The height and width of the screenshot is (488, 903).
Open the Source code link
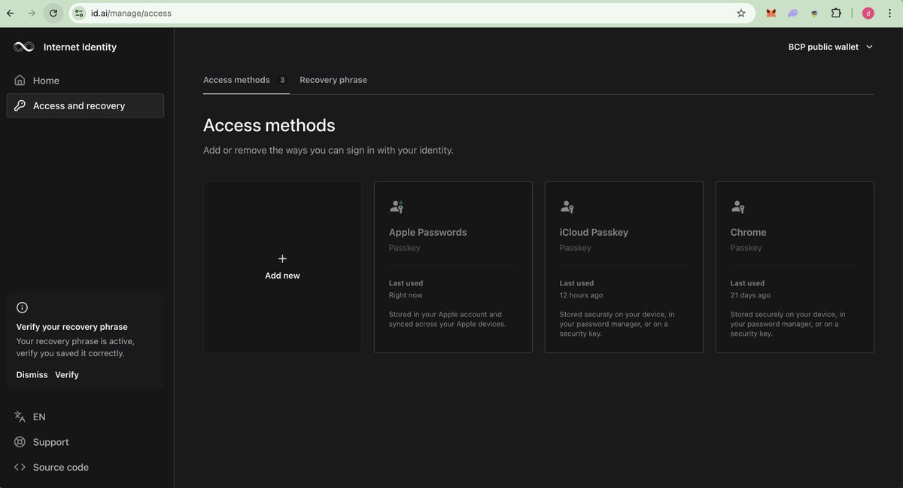coord(85,467)
